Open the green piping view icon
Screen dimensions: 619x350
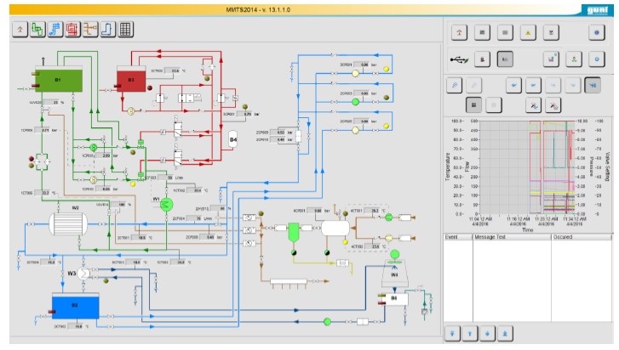36,30
